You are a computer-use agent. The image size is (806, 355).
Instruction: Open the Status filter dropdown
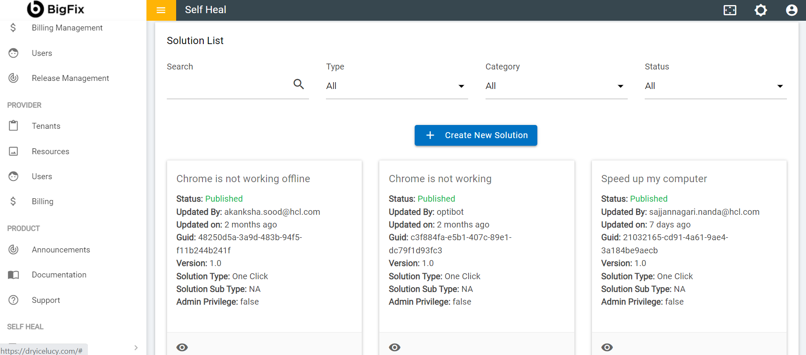[715, 86]
